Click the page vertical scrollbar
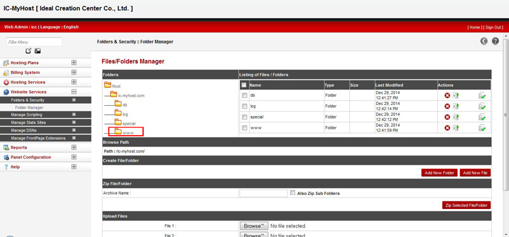The height and width of the screenshot is (237, 509). 505,115
